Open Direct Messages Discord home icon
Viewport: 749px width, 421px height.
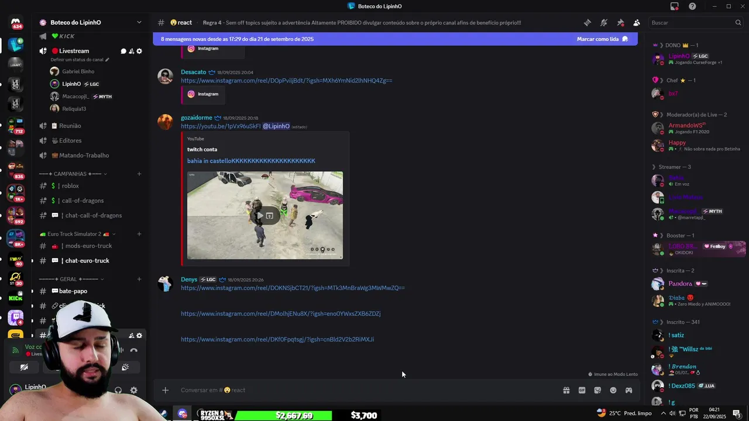16,23
